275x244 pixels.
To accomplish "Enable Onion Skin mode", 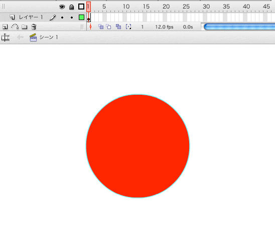I will point(101,27).
